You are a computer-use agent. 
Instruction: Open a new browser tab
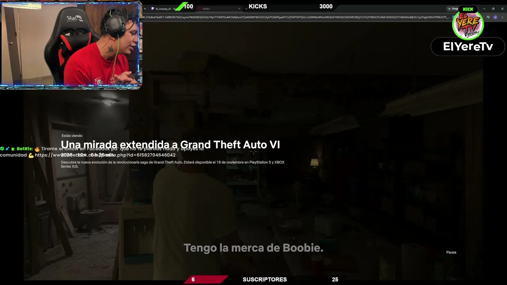coord(246,9)
